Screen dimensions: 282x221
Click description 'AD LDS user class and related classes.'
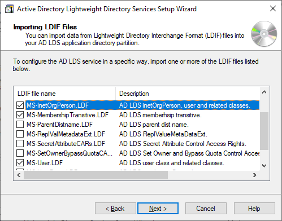[x=172, y=163]
